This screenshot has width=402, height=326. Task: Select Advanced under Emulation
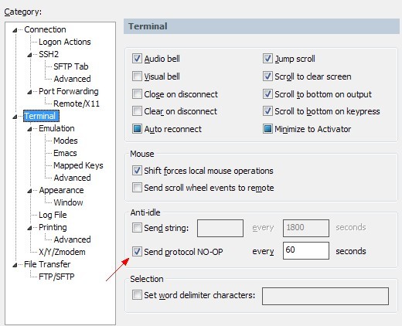[72, 178]
